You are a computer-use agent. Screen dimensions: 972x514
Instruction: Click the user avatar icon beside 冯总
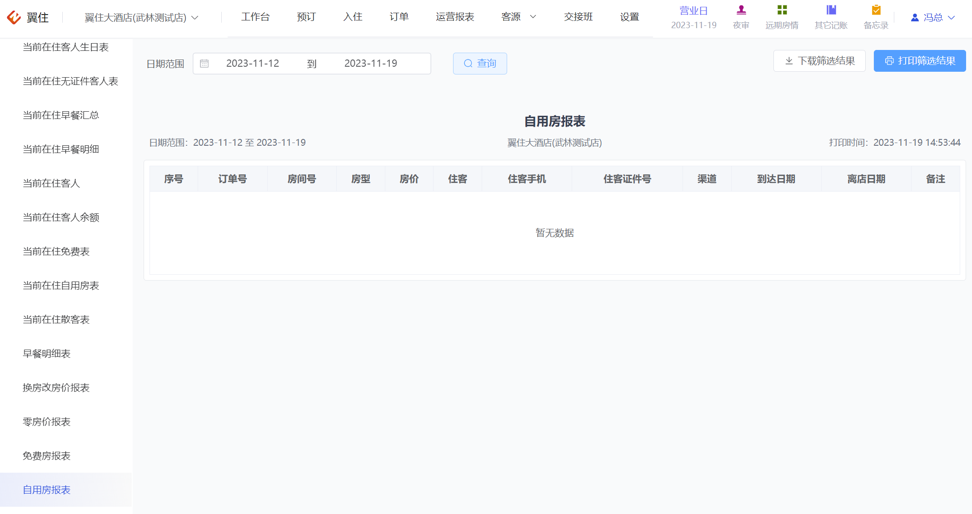pyautogui.click(x=915, y=17)
